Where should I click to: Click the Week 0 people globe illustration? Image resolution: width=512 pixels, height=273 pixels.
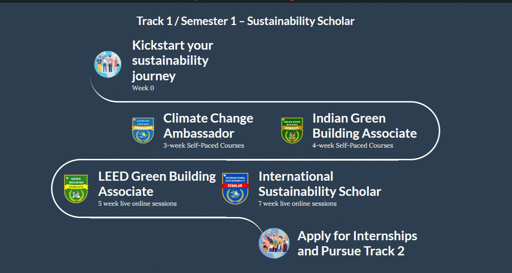click(x=108, y=64)
